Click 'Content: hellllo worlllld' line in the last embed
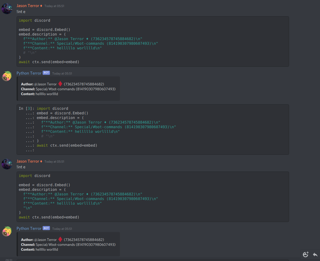This screenshot has height=261, width=320. [x=39, y=250]
